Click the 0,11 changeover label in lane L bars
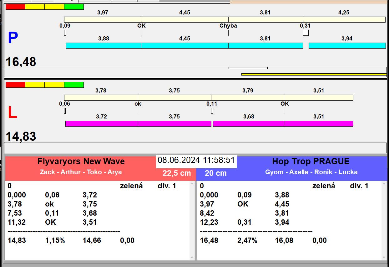 pos(212,104)
